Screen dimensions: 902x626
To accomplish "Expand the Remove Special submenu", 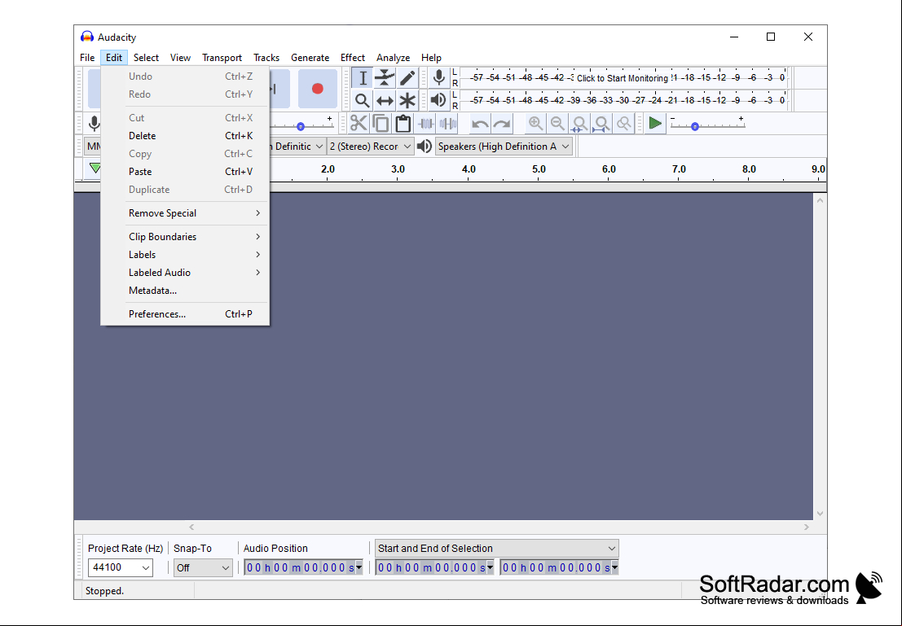I will point(185,212).
